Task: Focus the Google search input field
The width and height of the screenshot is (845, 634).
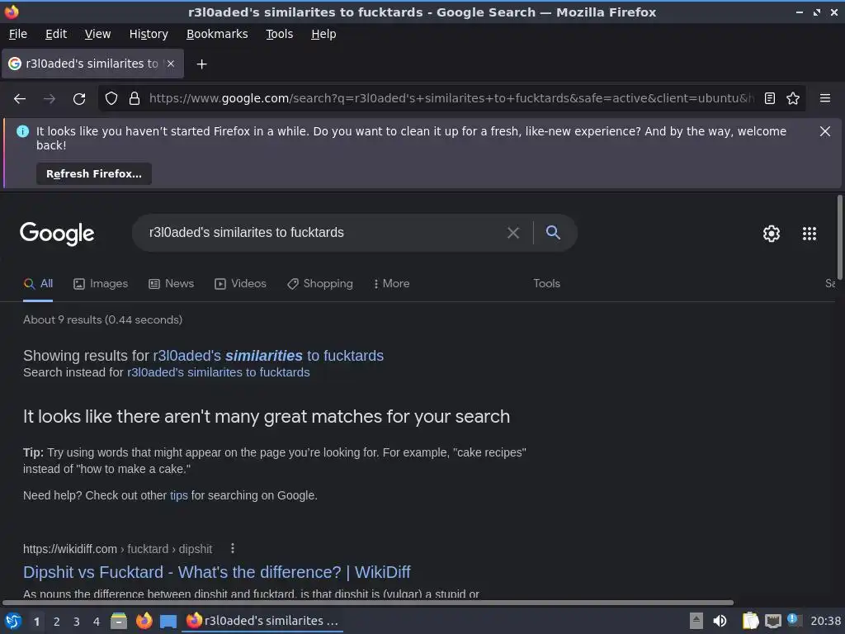Action: 323,232
